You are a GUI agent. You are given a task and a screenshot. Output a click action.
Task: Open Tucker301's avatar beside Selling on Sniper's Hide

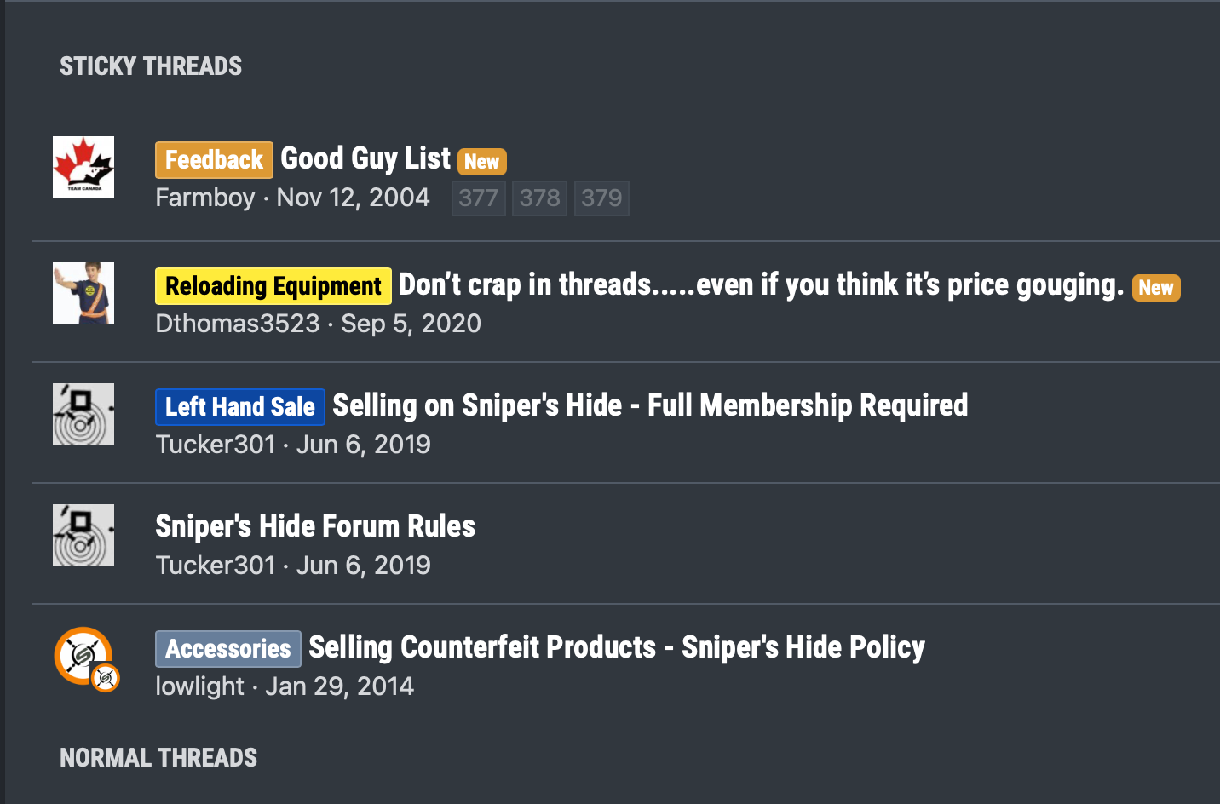tap(83, 414)
